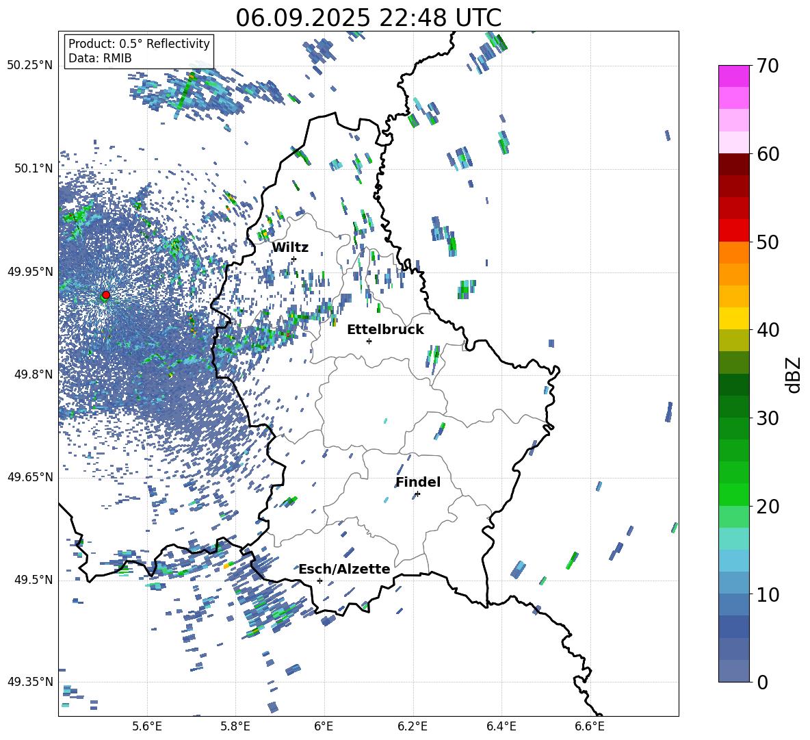The height and width of the screenshot is (740, 810).
Task: Click the 50.1°N latitude label
Action: pyautogui.click(x=34, y=169)
